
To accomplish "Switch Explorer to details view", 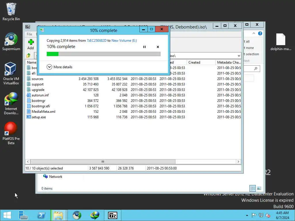I will [253, 188].
